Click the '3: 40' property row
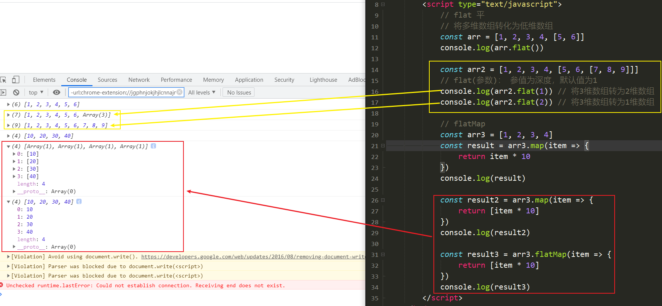 coord(25,232)
